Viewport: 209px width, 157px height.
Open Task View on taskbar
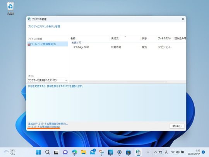[x=56, y=152]
